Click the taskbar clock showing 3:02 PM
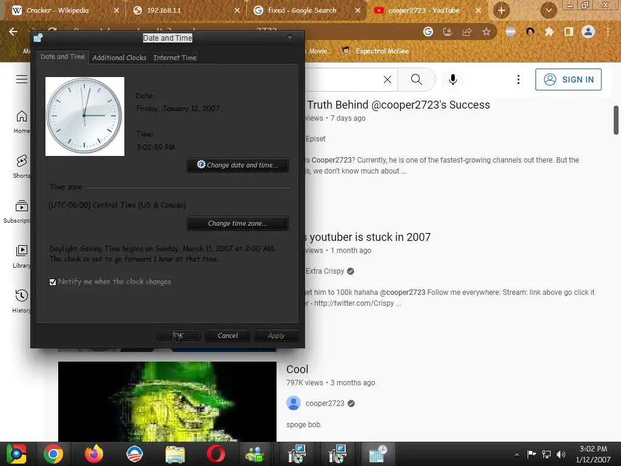This screenshot has width=621, height=466. pos(593,454)
